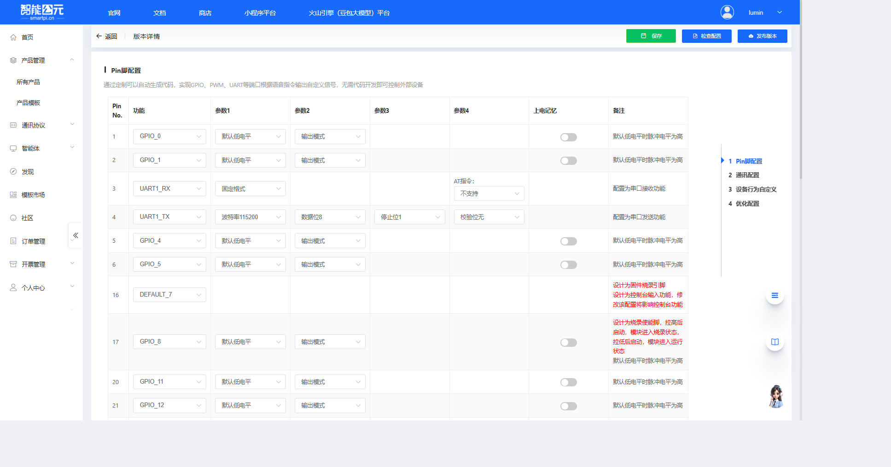
Task: Click the 发布版本 button
Action: coord(762,36)
